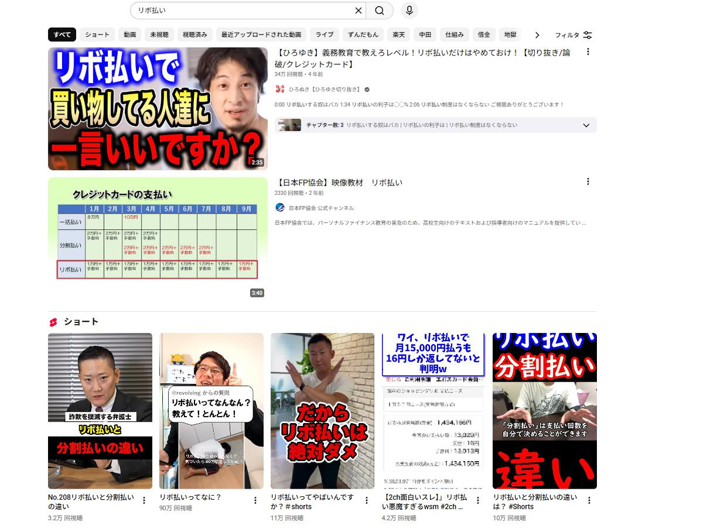Click the magnifying glass search button
This screenshot has width=717, height=529.
380,11
